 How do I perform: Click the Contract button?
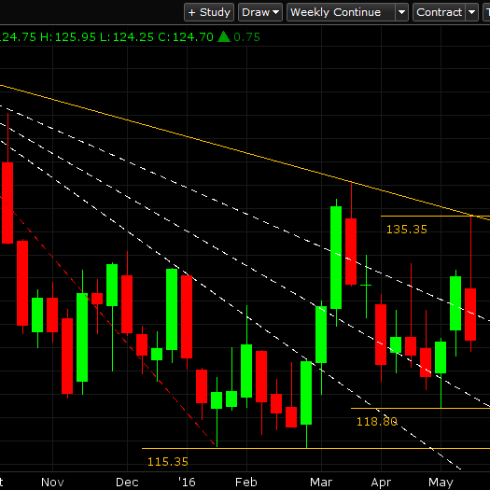click(439, 12)
